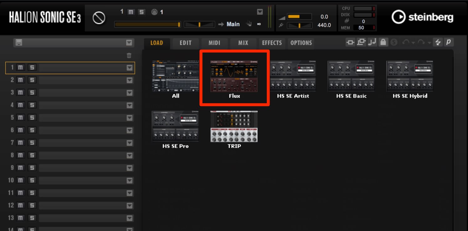Mute slot 1 in the slot rack
The image size is (468, 231).
(x=20, y=68)
